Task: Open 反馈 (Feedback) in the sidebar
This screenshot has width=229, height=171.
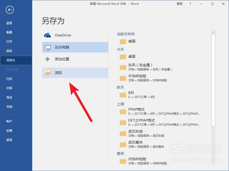Action: [x=9, y=131]
